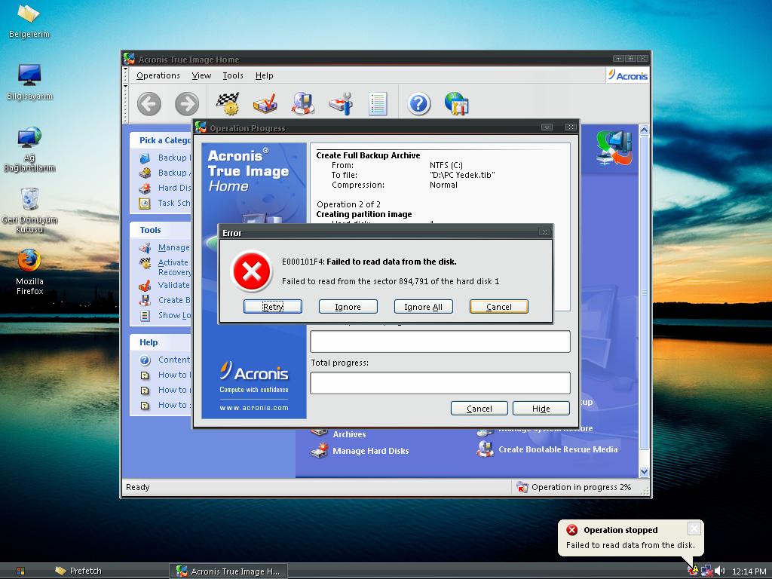Open the log list toolbar icon
Viewport: 772px width, 579px height.
click(x=378, y=104)
